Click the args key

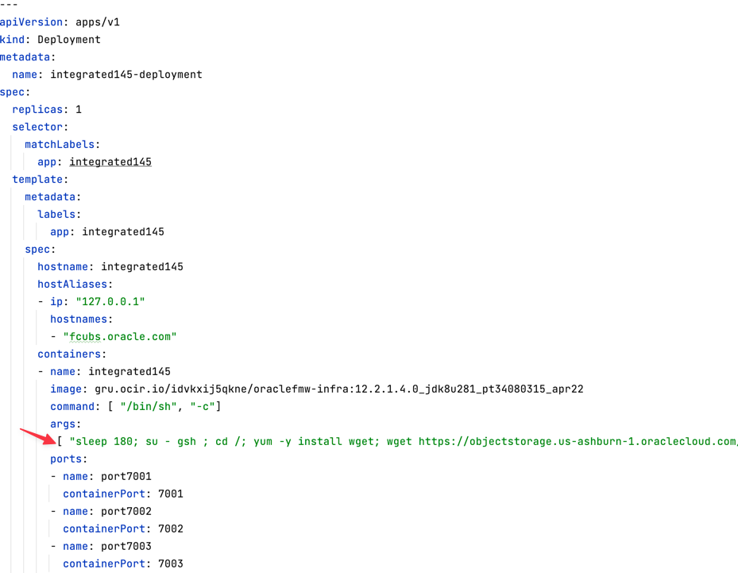(x=63, y=424)
